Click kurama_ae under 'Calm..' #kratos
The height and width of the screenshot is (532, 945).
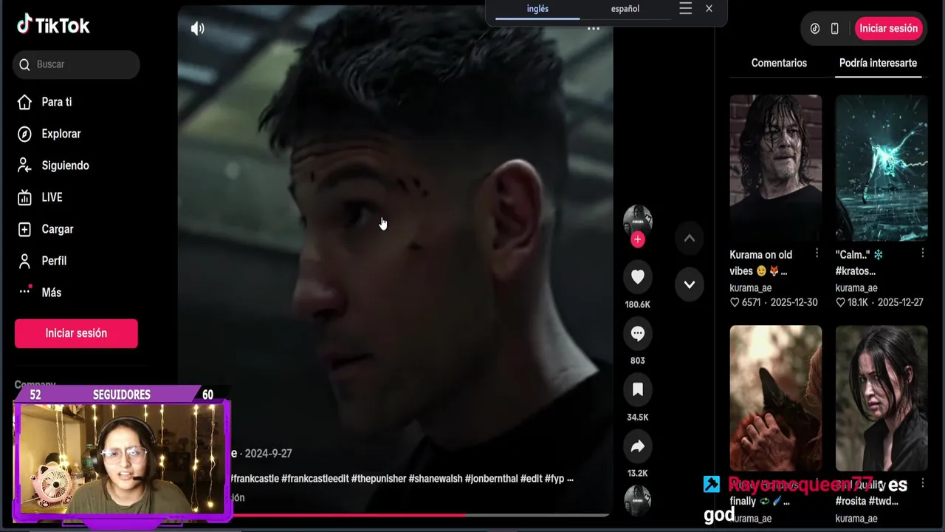(x=856, y=288)
